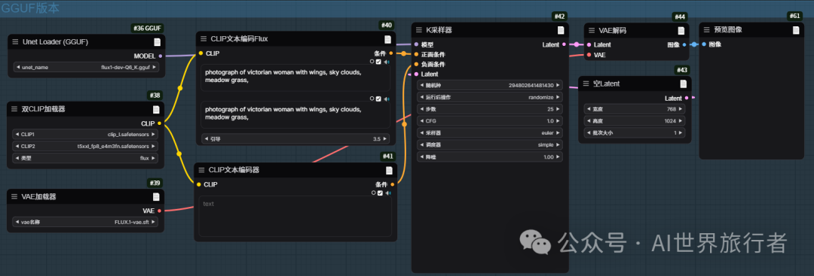The image size is (814, 276).
Task: Click the document icon on CLIP文本编码Flux node
Action: point(388,39)
